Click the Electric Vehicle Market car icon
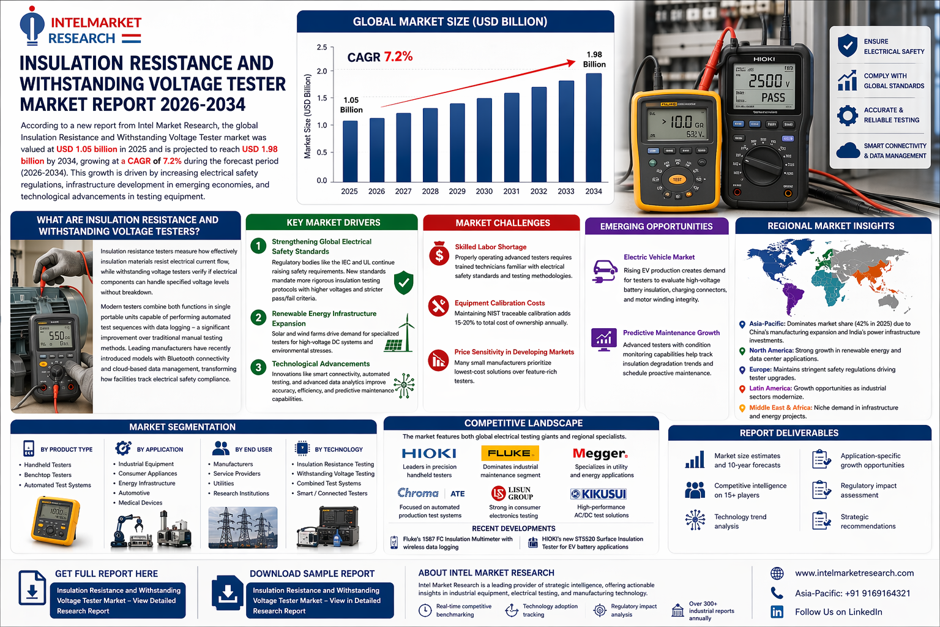940x627 pixels. [605, 271]
